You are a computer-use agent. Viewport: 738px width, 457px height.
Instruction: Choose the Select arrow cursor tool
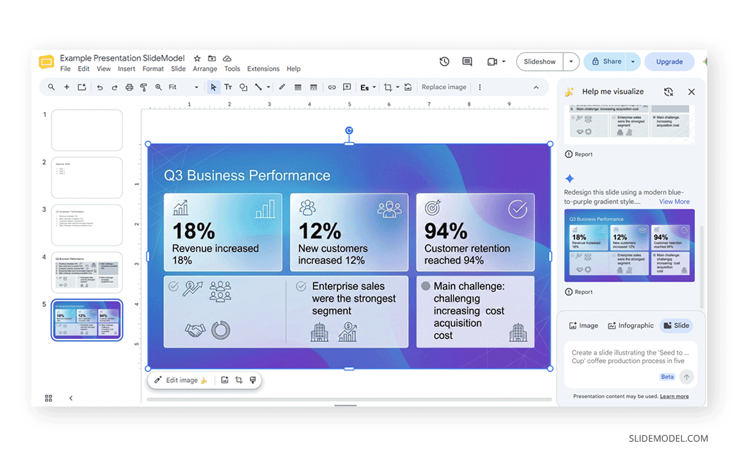[x=213, y=87]
